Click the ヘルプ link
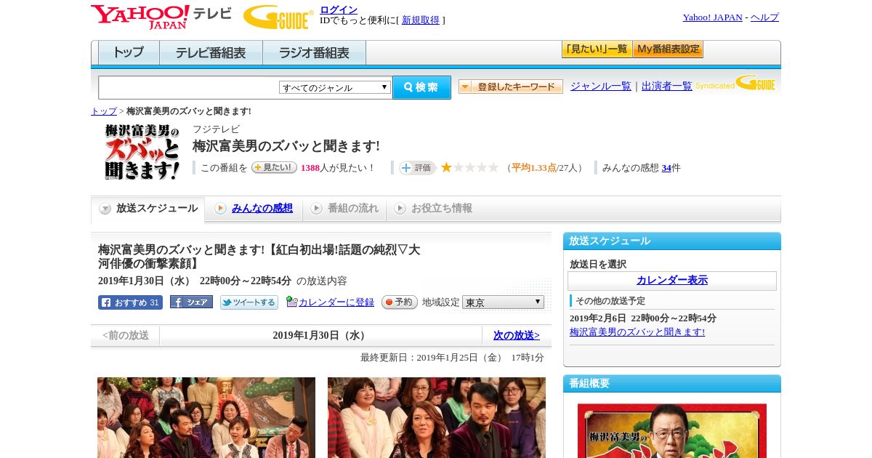872x458 pixels. click(x=764, y=17)
